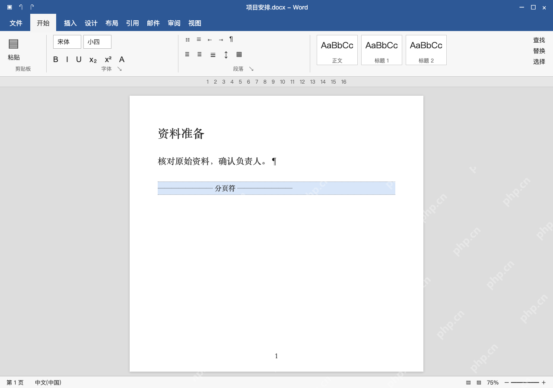Center the paragraph text

(200, 54)
